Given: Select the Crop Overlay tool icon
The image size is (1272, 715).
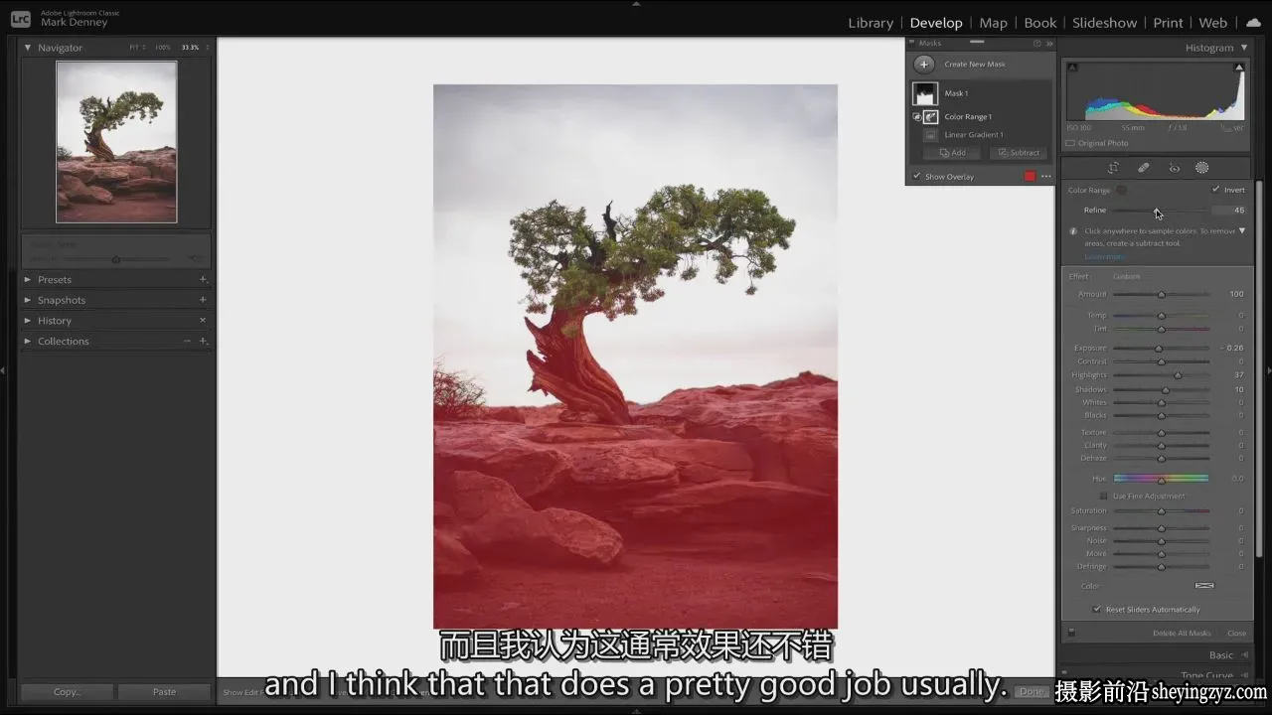Looking at the screenshot, I should point(1113,168).
